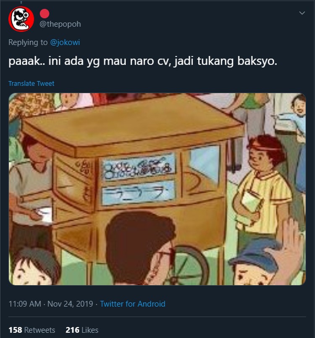Viewport: 315px width, 338px height.
Task: Click the 11:09 AM Nov 24, 2019 timestamp
Action: (x=51, y=304)
